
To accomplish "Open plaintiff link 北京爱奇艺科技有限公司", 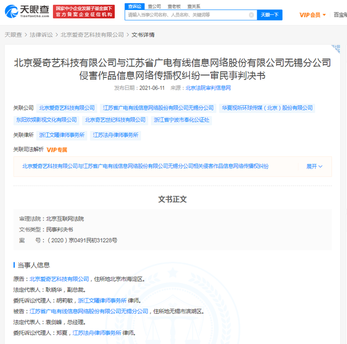I will click(59, 279).
